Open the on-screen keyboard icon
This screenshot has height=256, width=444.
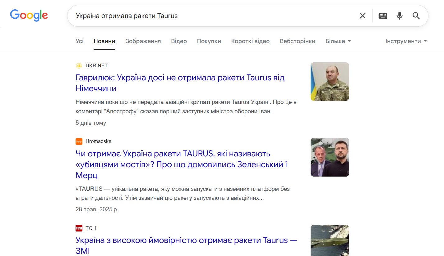point(383,16)
